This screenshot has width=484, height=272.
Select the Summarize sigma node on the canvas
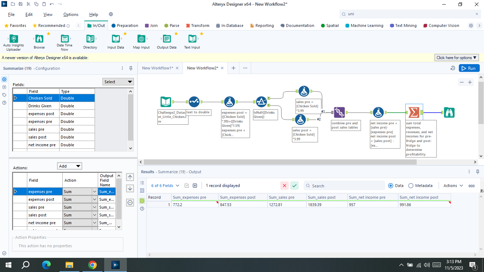pos(414,113)
